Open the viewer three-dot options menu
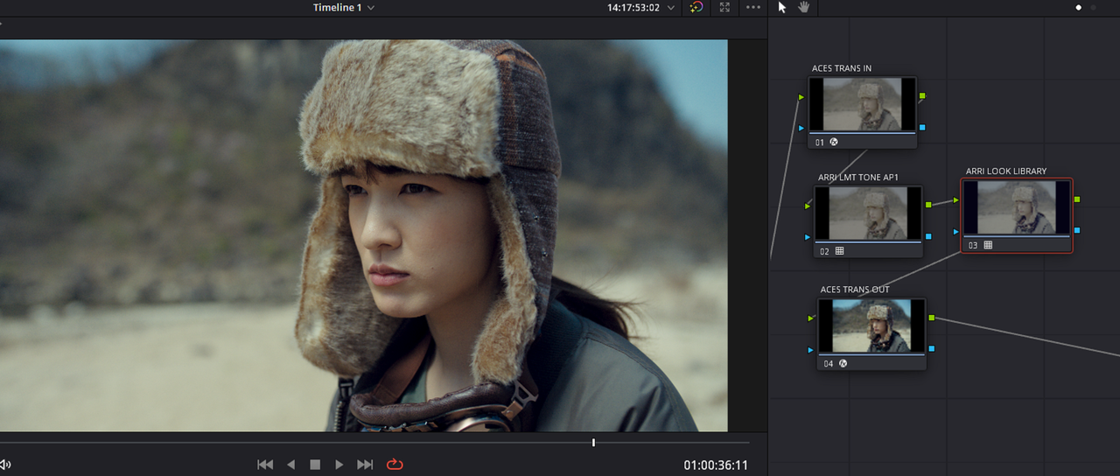1120x476 pixels. pos(752,7)
